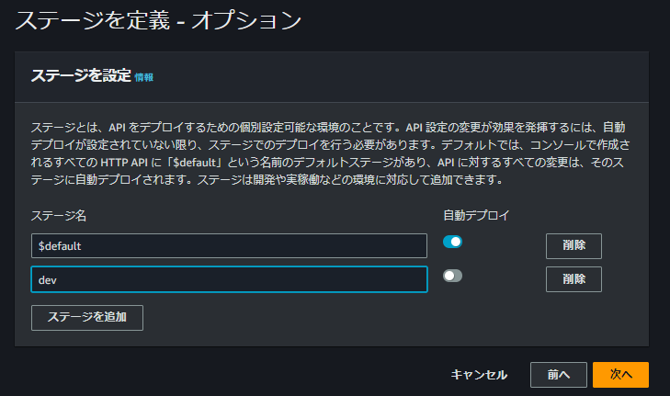Click the 自動デプロイ column label
Image resolution: width=670 pixels, height=396 pixels.
[x=476, y=215]
